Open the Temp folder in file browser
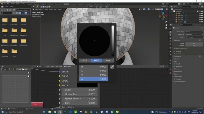Screen dimensions: 204x114 coord(14,52)
